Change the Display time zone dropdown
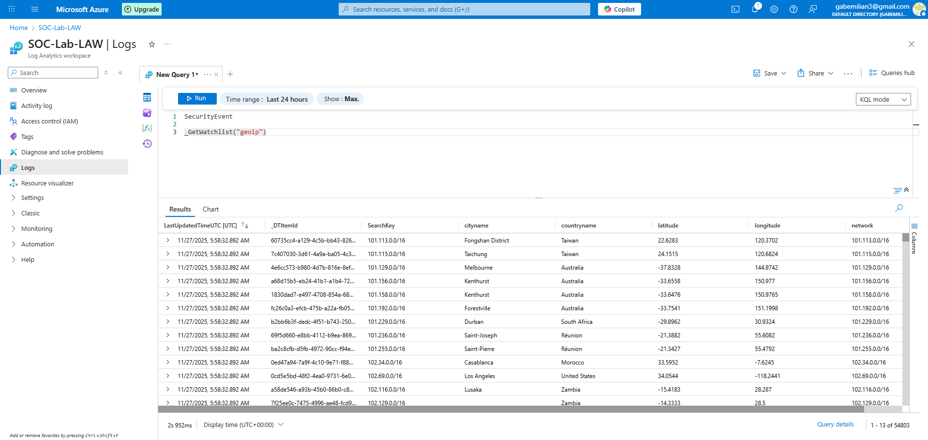Image resolution: width=928 pixels, height=440 pixels. 243,425
